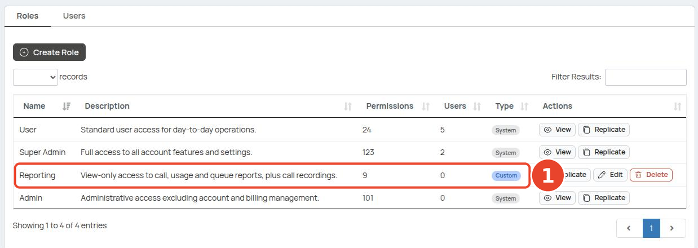Click 'Full access to all account' description
Viewport: 698px width, 248px height.
click(x=166, y=152)
